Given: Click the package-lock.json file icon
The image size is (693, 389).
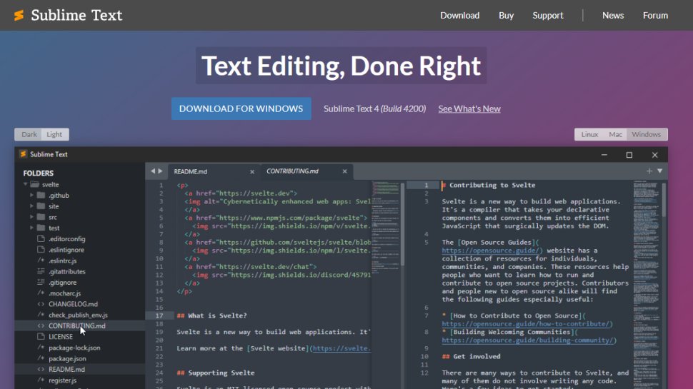Looking at the screenshot, I should 41,348.
